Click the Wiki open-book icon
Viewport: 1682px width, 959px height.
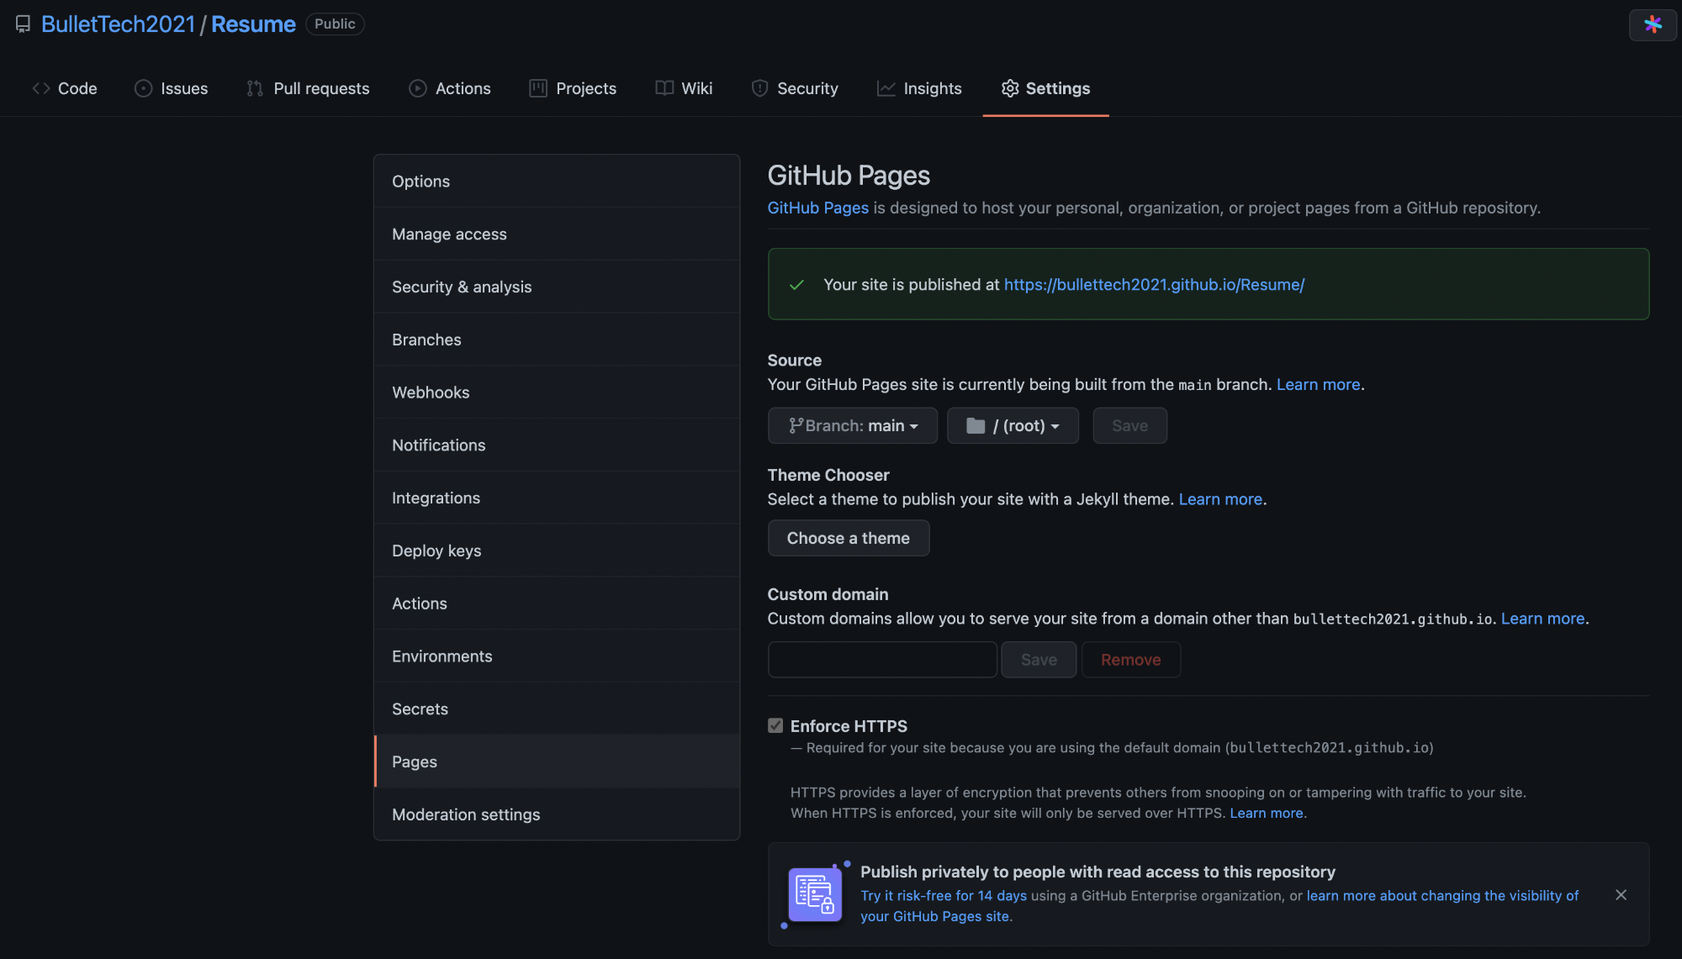pos(664,88)
